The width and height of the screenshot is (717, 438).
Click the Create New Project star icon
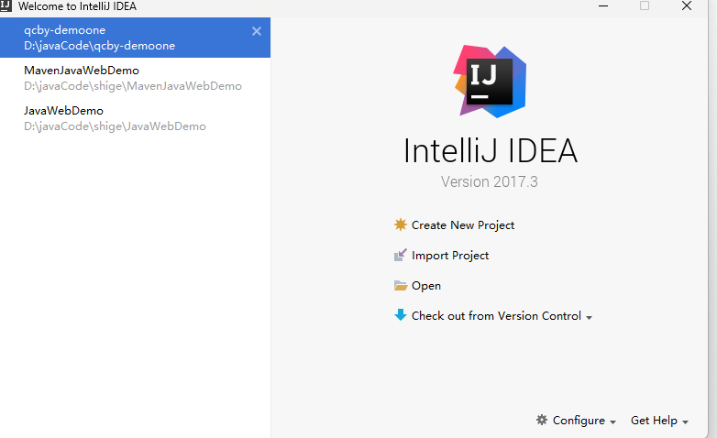pos(400,224)
